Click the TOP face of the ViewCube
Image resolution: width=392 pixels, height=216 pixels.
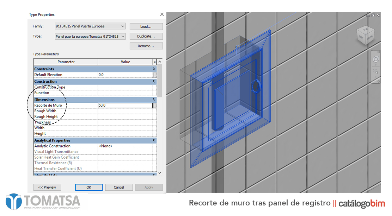[365, 30]
